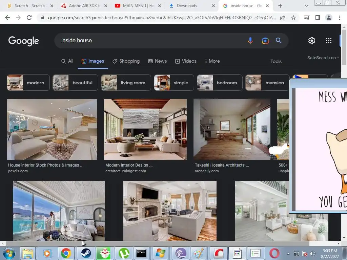Select the Shopping results tab
This screenshot has width=347, height=260.
click(126, 61)
